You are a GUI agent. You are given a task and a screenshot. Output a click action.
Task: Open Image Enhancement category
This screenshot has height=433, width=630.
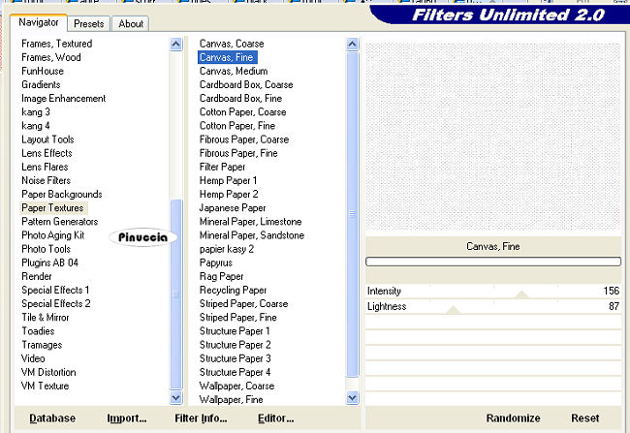63,98
